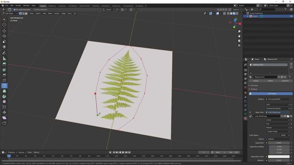This screenshot has width=294, height=165.
Task: Select the Extrude Region tool
Action: pos(4,64)
